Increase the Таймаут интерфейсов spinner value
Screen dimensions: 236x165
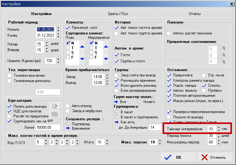[x=218, y=127]
